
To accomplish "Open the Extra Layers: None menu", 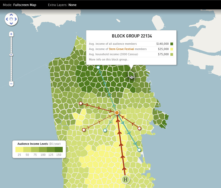I will pos(62,4).
